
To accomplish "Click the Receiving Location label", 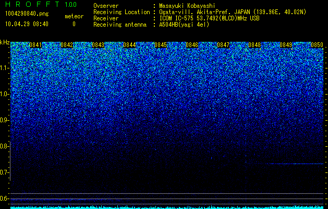I will 122,12.
